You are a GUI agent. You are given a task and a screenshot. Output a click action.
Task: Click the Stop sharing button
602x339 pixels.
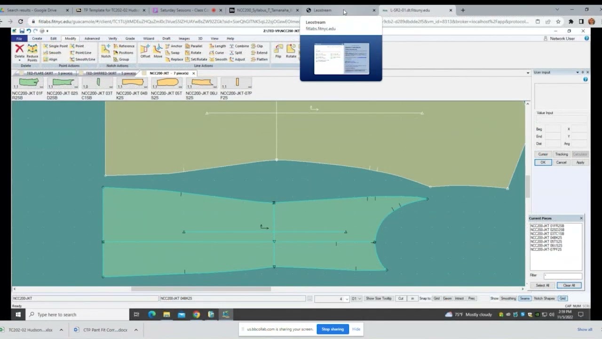pos(333,329)
